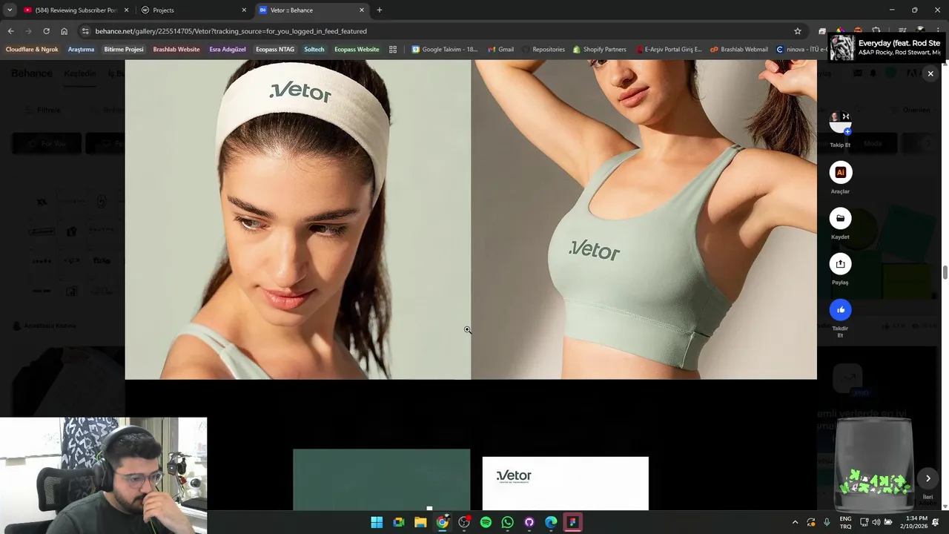Viewport: 949px width, 534px height.
Task: Open a new browser tab
Action: 380,10
